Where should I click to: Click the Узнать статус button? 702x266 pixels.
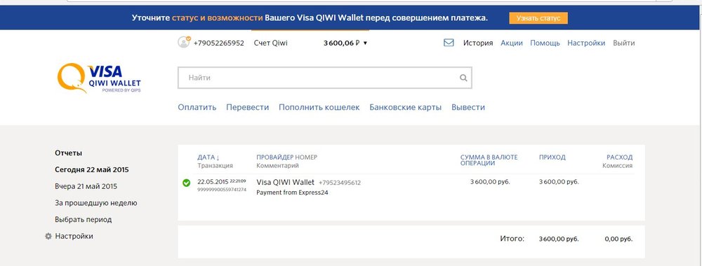tap(538, 18)
